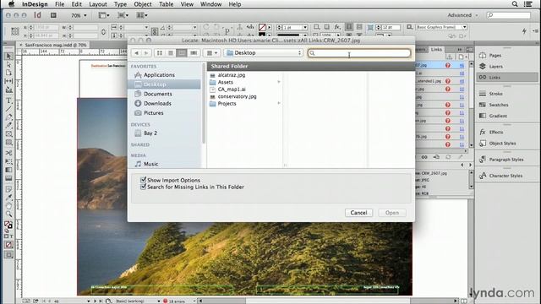
Task: Open the Table menu
Action: pos(166,4)
